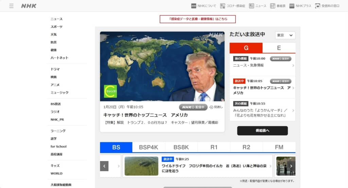Image resolution: width=348 pixels, height=188 pixels.
Task: Open 語学 in the sidebar
Action: click(53, 139)
